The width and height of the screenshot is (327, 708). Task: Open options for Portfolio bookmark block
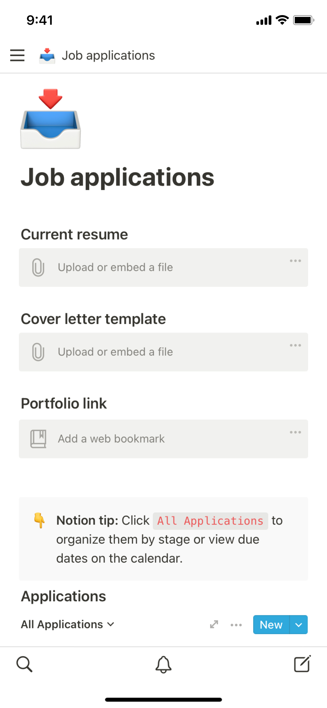point(295,432)
